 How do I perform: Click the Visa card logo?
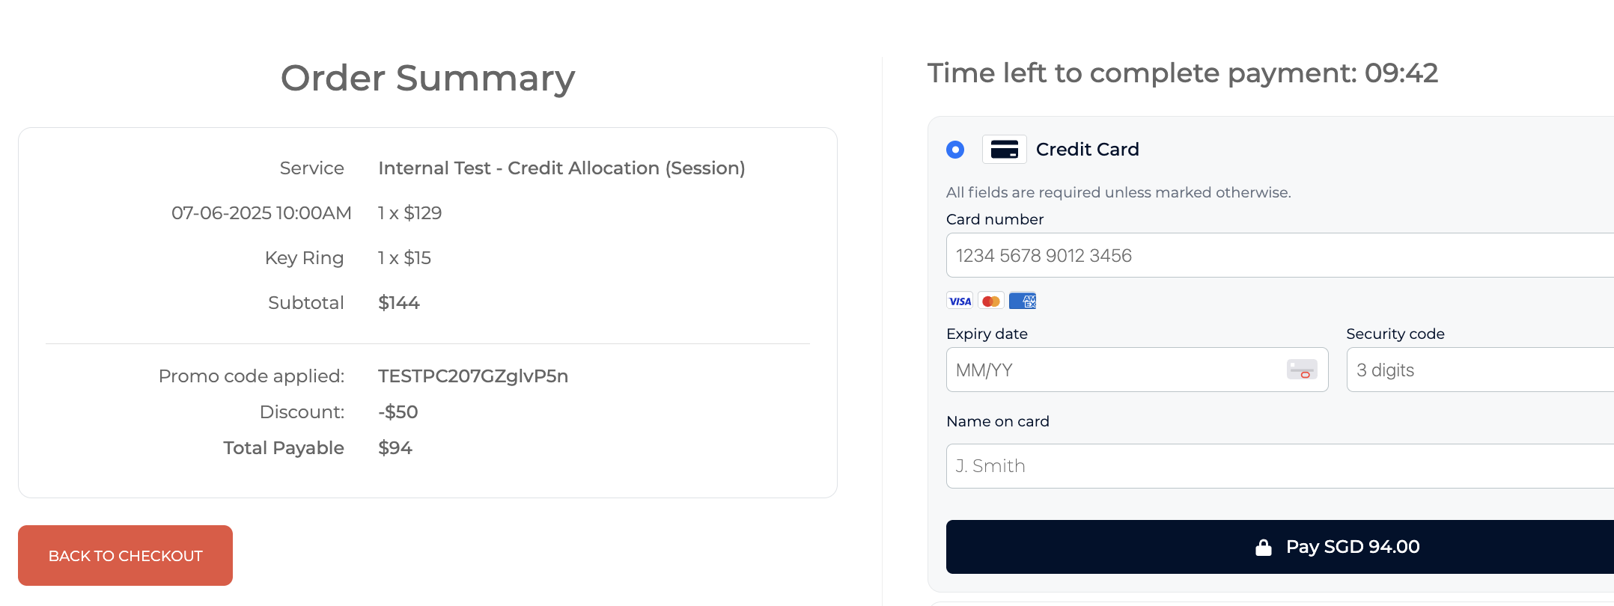coord(960,301)
